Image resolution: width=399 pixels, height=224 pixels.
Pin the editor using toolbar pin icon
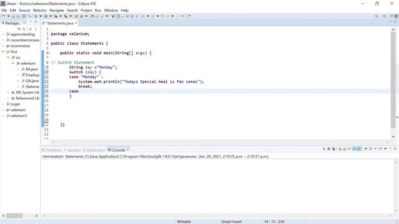tap(189, 16)
